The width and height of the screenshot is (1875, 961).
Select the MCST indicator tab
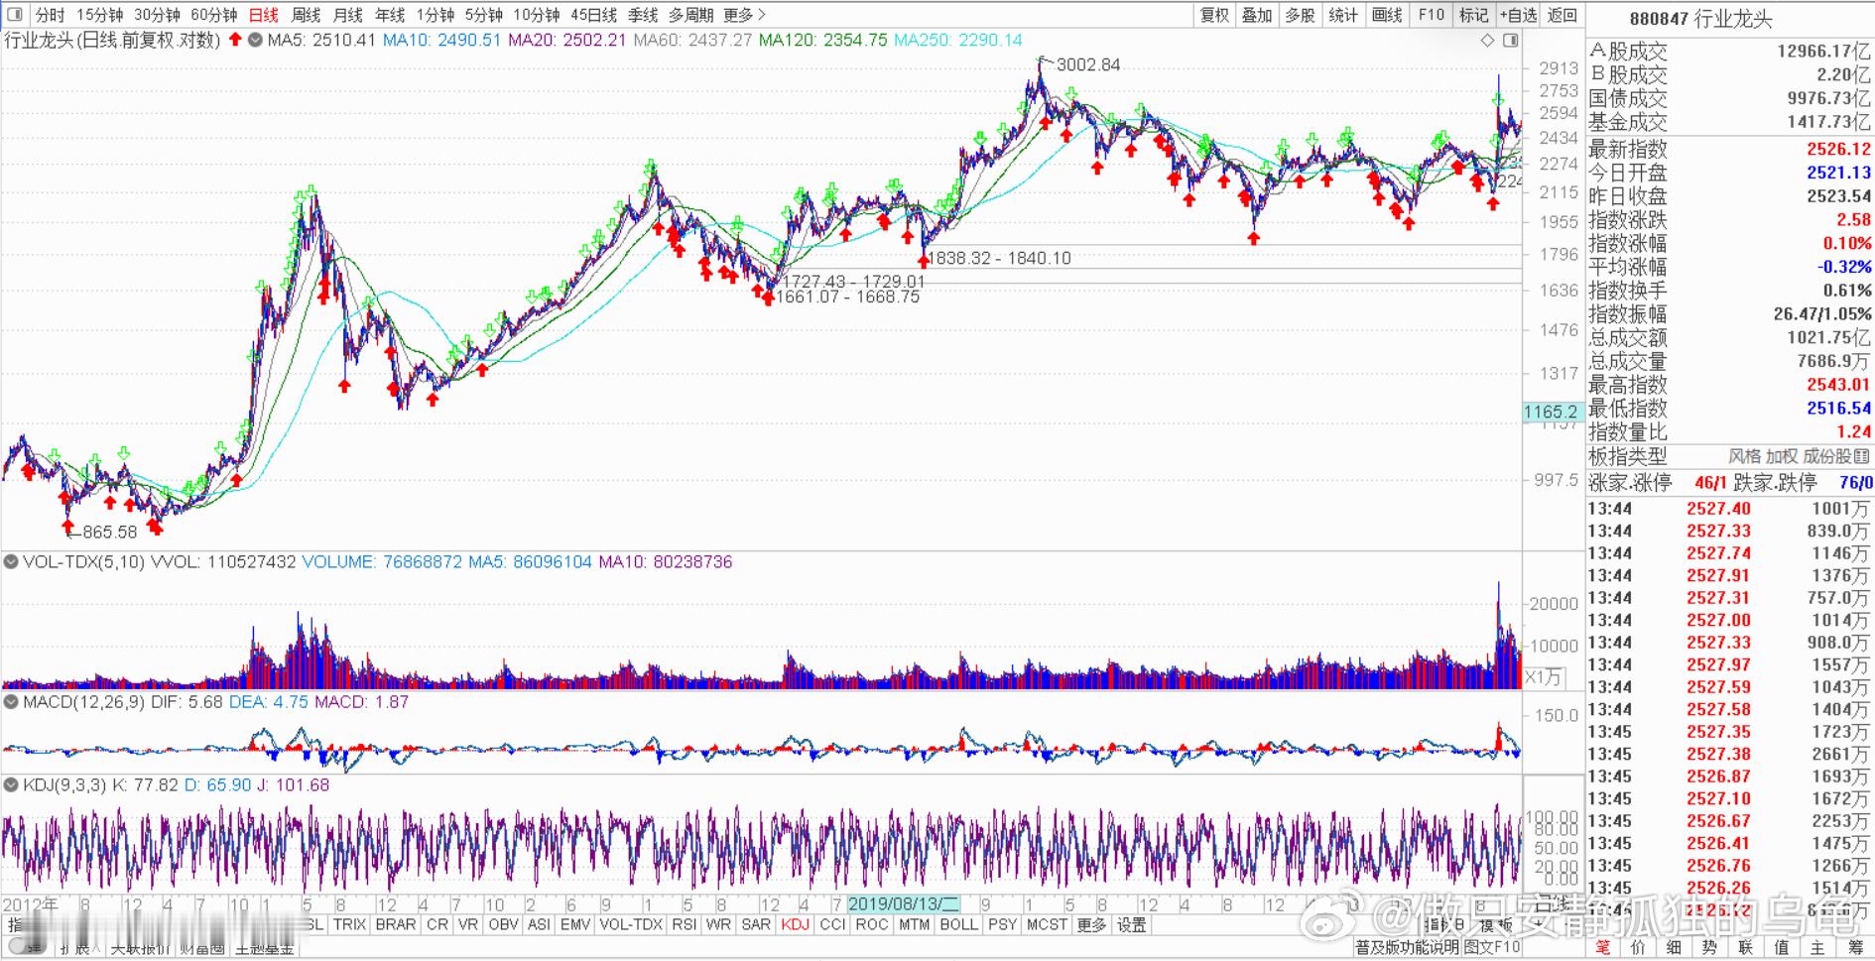pyautogui.click(x=1047, y=924)
